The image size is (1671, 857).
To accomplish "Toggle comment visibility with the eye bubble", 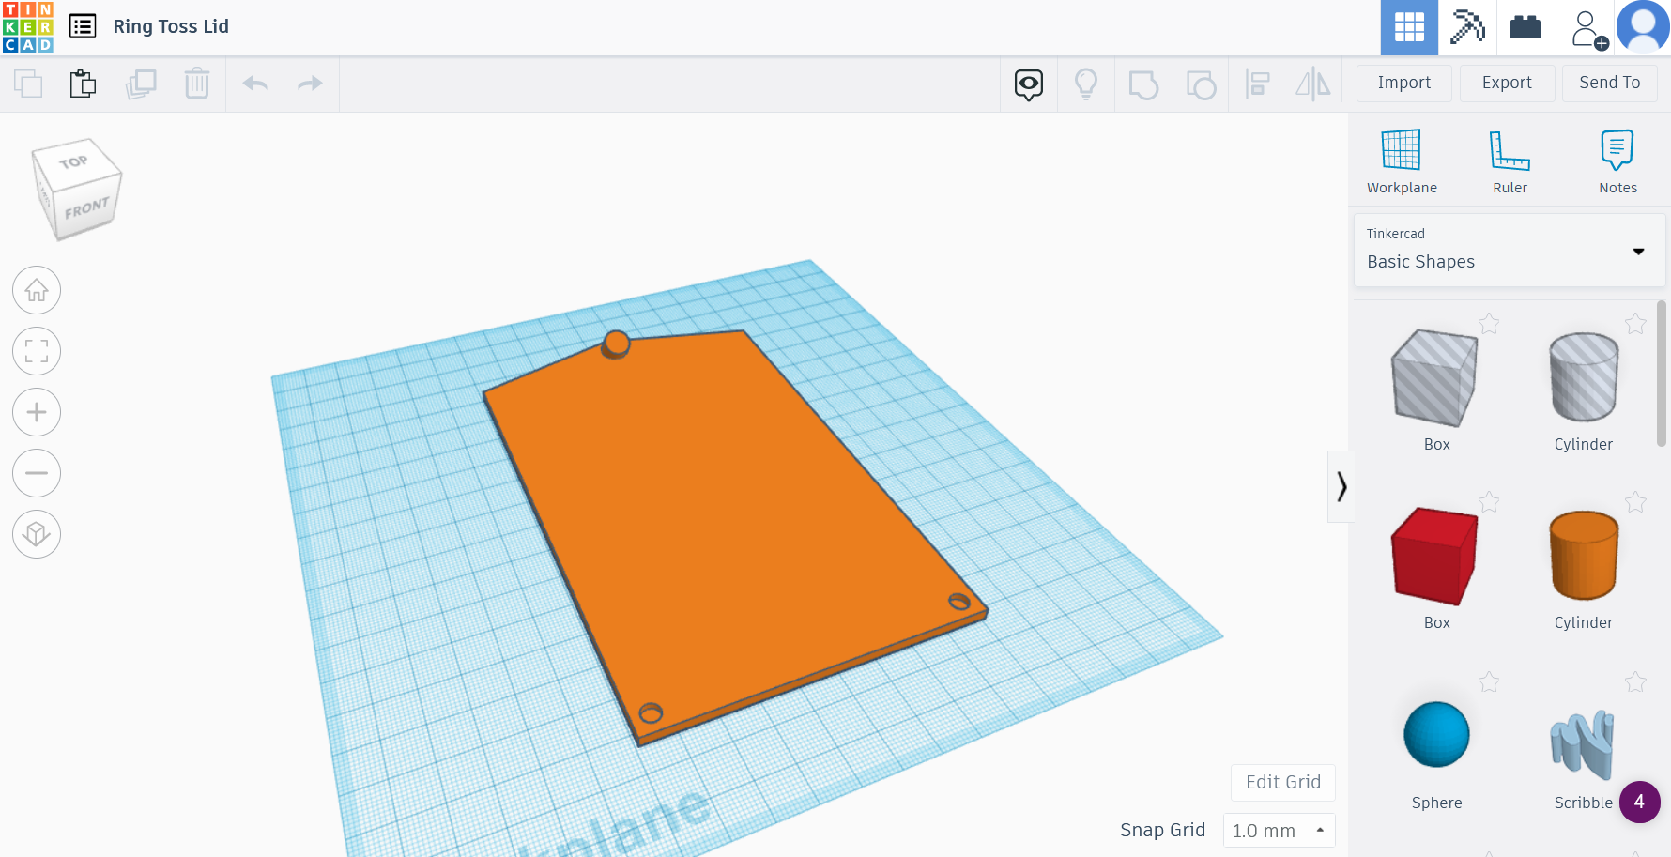I will point(1028,84).
